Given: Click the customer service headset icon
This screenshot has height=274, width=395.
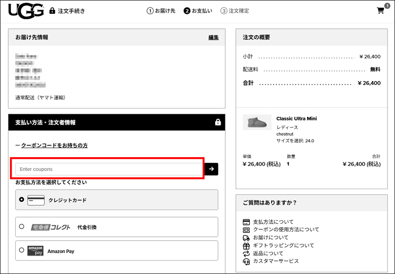Looking at the screenshot, I should [246, 261].
